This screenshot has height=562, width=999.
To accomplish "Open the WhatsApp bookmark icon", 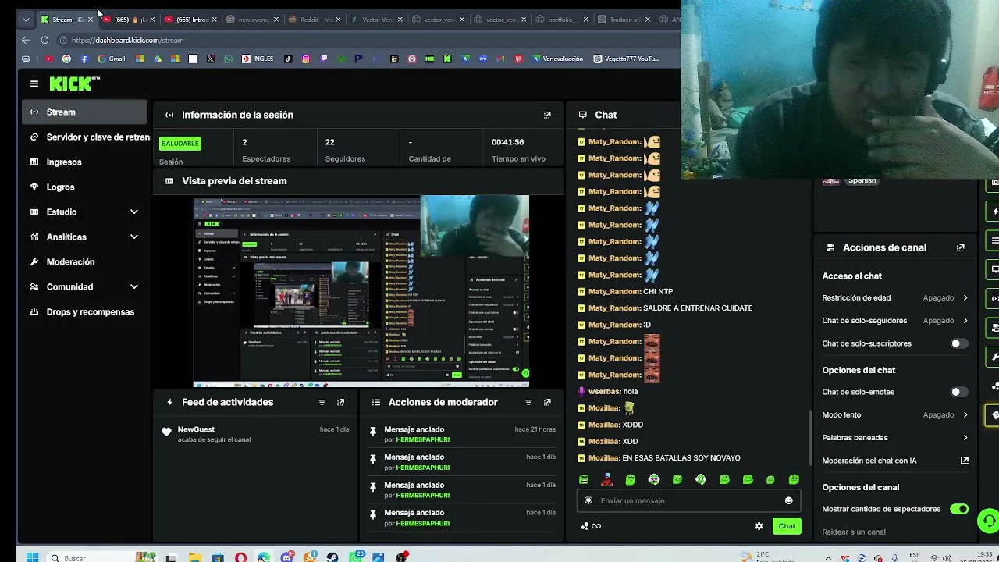I will (x=228, y=59).
